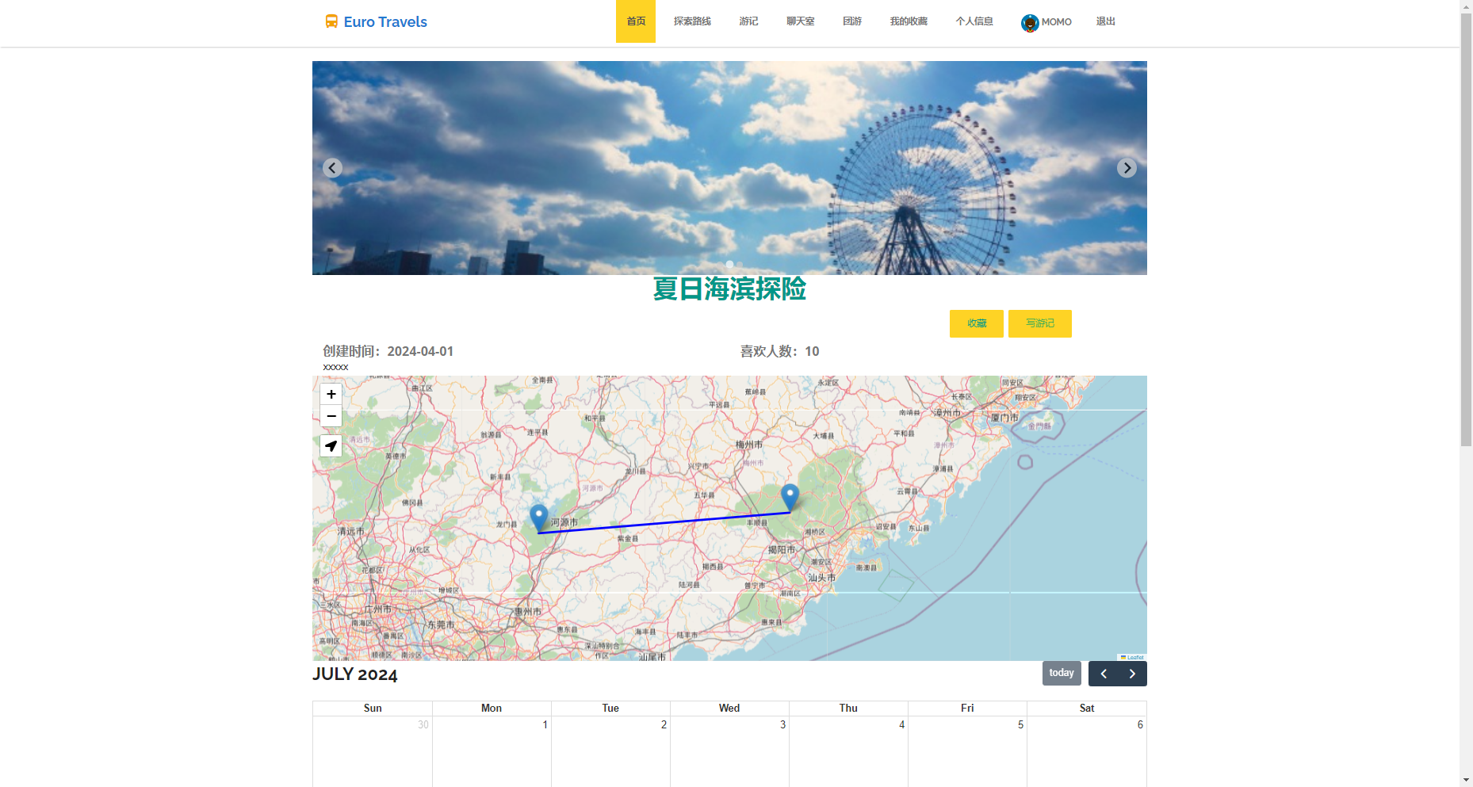
Task: Click 写游记 write travel note button
Action: point(1040,323)
